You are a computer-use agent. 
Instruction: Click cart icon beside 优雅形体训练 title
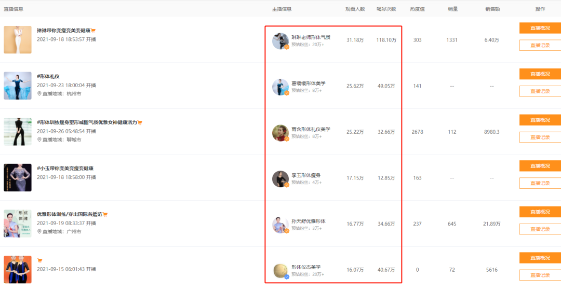pos(105,214)
